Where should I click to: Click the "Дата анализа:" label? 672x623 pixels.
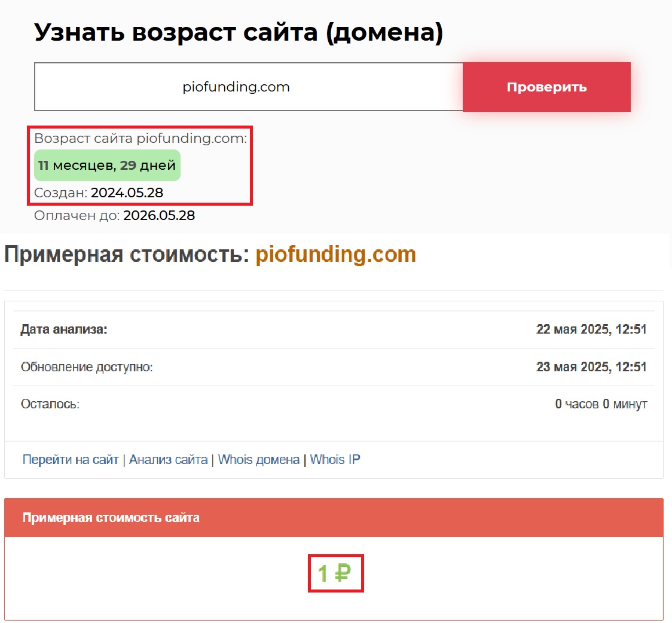point(64,329)
